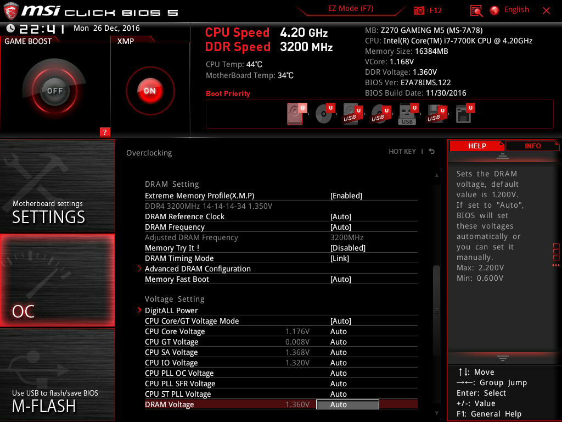
Task: Click the BIOS Ver E7A78IMS.122 text
Action: [408, 82]
